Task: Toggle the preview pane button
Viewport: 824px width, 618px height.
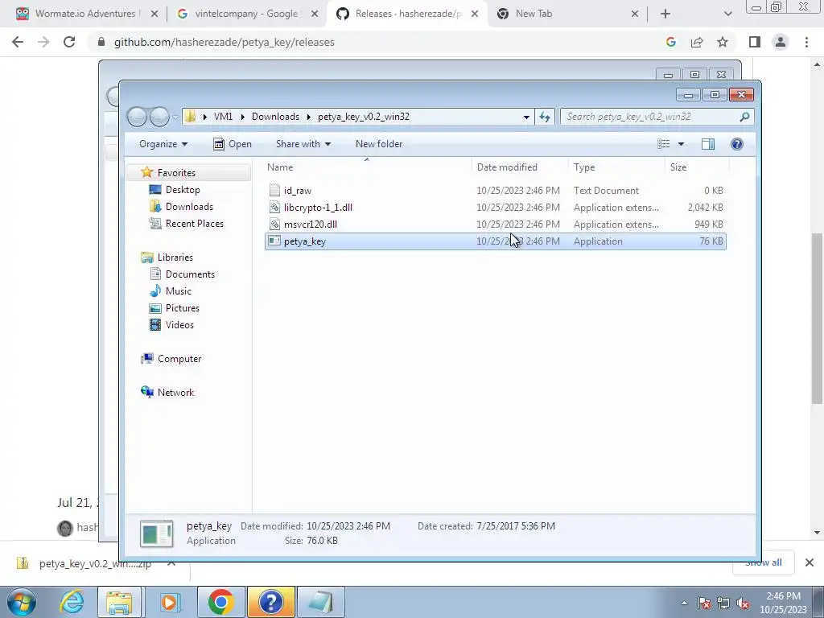Action: click(x=708, y=144)
